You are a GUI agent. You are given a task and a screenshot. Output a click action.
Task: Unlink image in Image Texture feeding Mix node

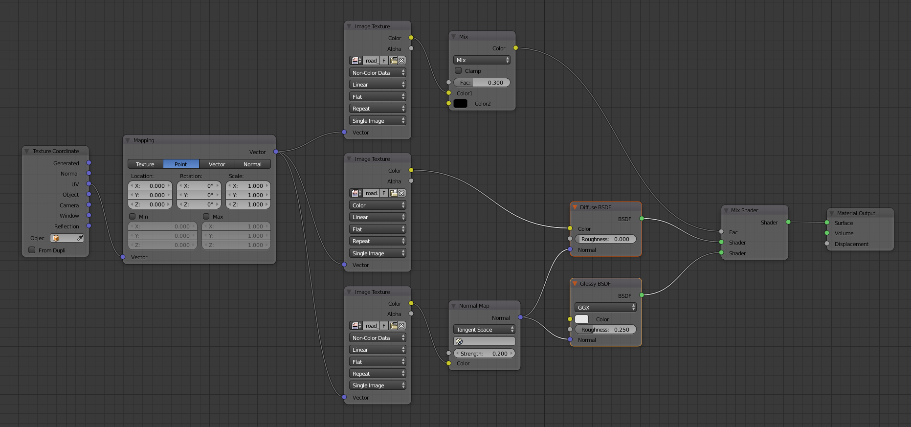click(x=401, y=61)
